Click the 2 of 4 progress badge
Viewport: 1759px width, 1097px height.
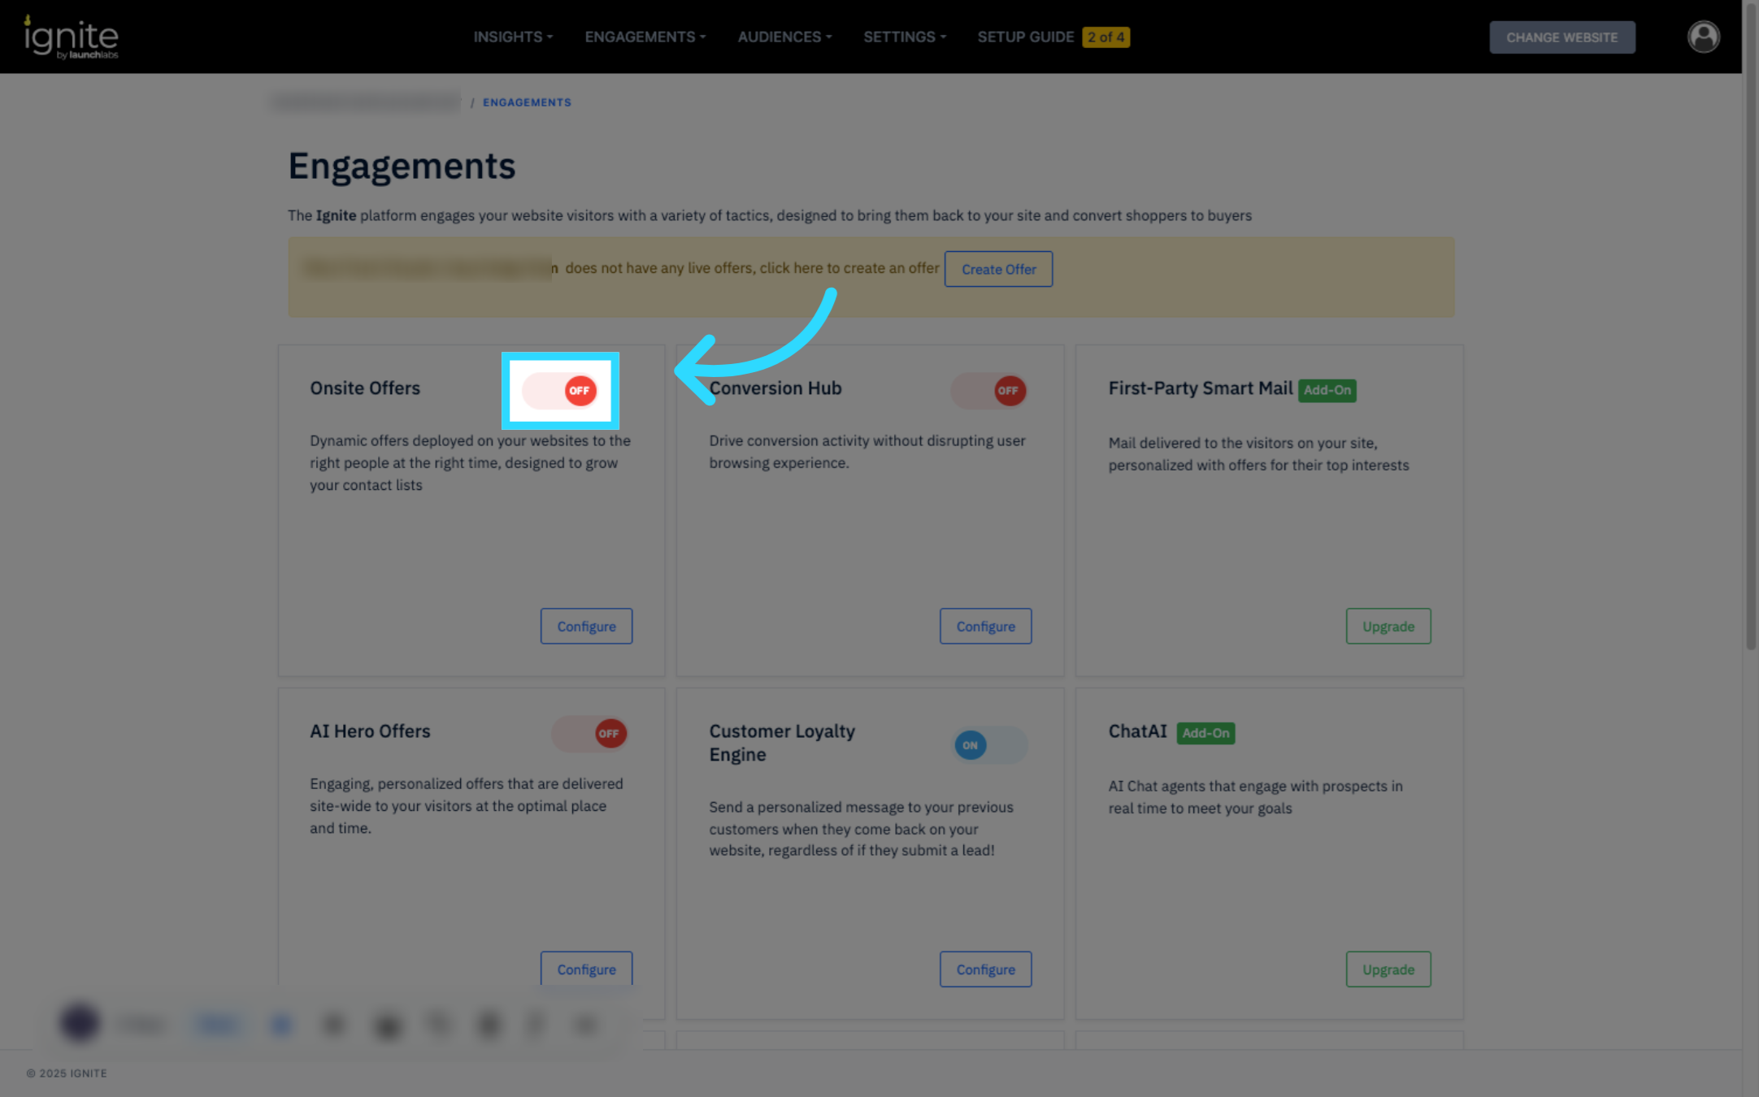[1105, 37]
